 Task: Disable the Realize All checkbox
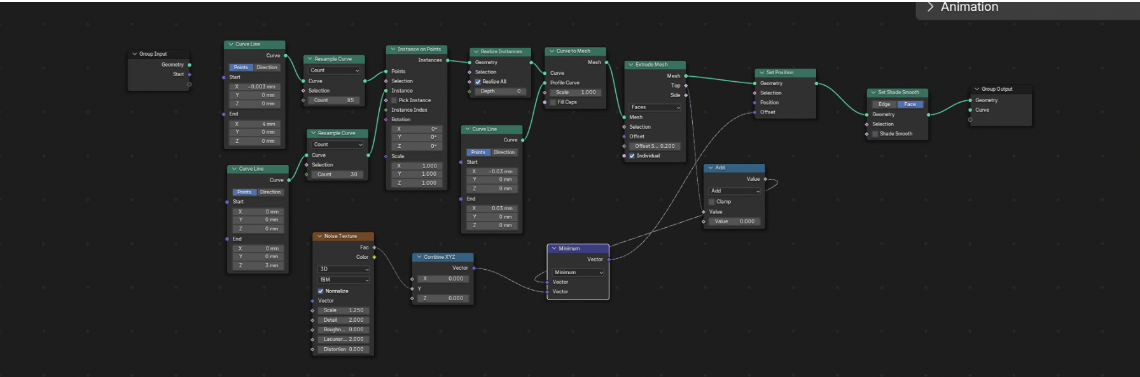tap(478, 82)
